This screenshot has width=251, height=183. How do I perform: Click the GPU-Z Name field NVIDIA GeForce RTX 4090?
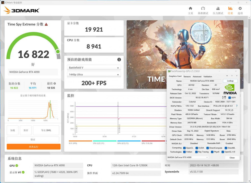coord(202,81)
